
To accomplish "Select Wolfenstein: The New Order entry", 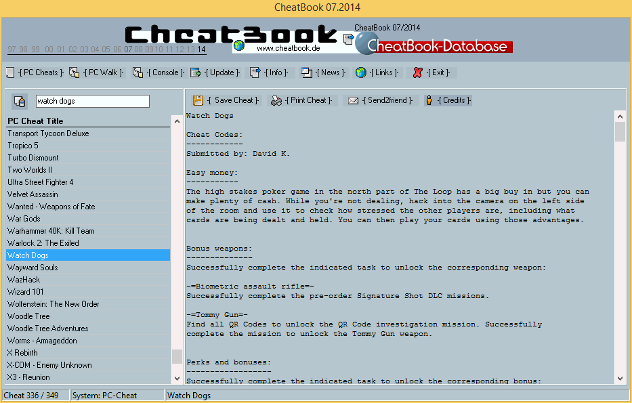I will (x=89, y=304).
